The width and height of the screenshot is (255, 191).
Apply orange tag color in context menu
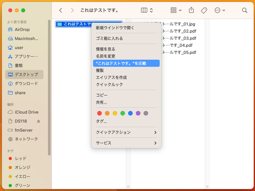[107, 113]
